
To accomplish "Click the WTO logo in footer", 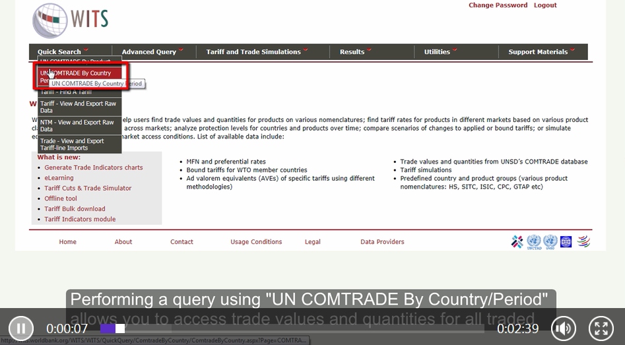I will (x=583, y=242).
